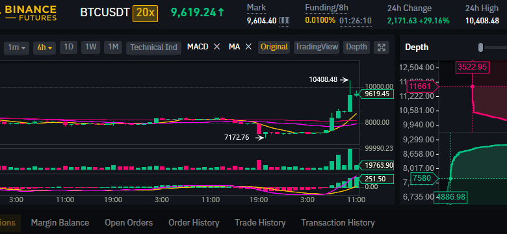The height and width of the screenshot is (234, 507).
Task: Switch to TradingView chart view
Action: tap(317, 47)
